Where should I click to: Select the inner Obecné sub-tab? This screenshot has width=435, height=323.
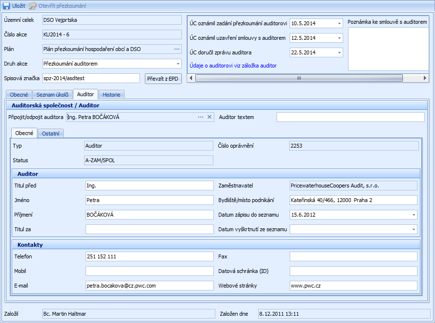coord(24,133)
